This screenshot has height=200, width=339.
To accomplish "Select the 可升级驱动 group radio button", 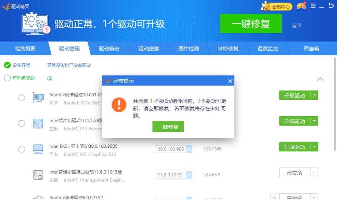I will click(x=8, y=78).
